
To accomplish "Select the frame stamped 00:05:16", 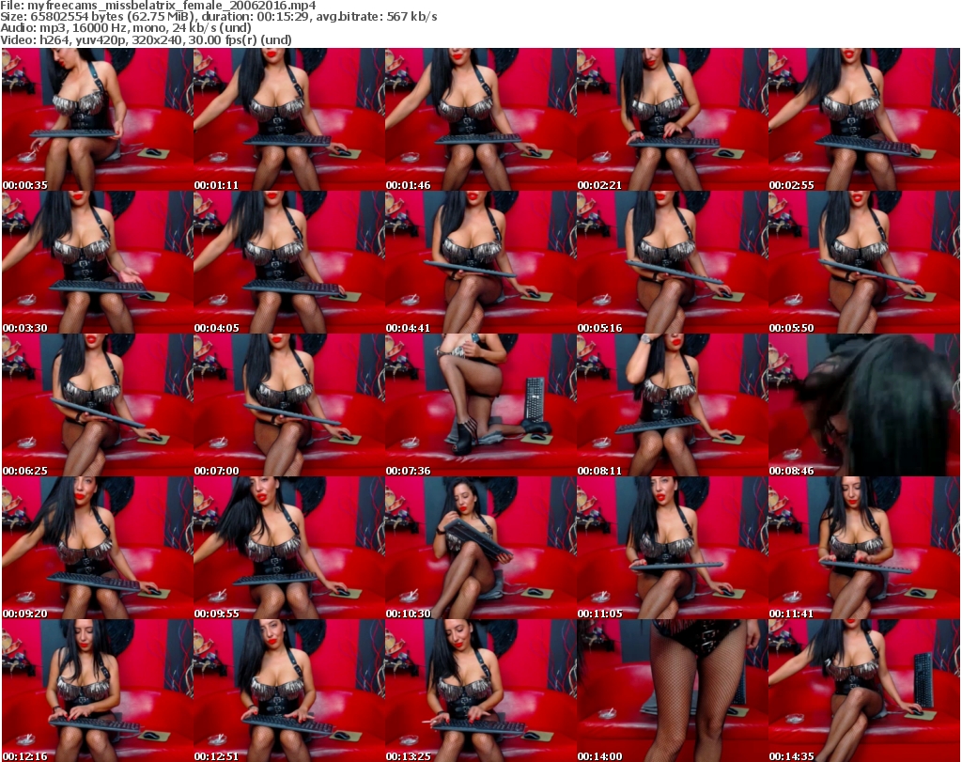I will click(x=673, y=262).
